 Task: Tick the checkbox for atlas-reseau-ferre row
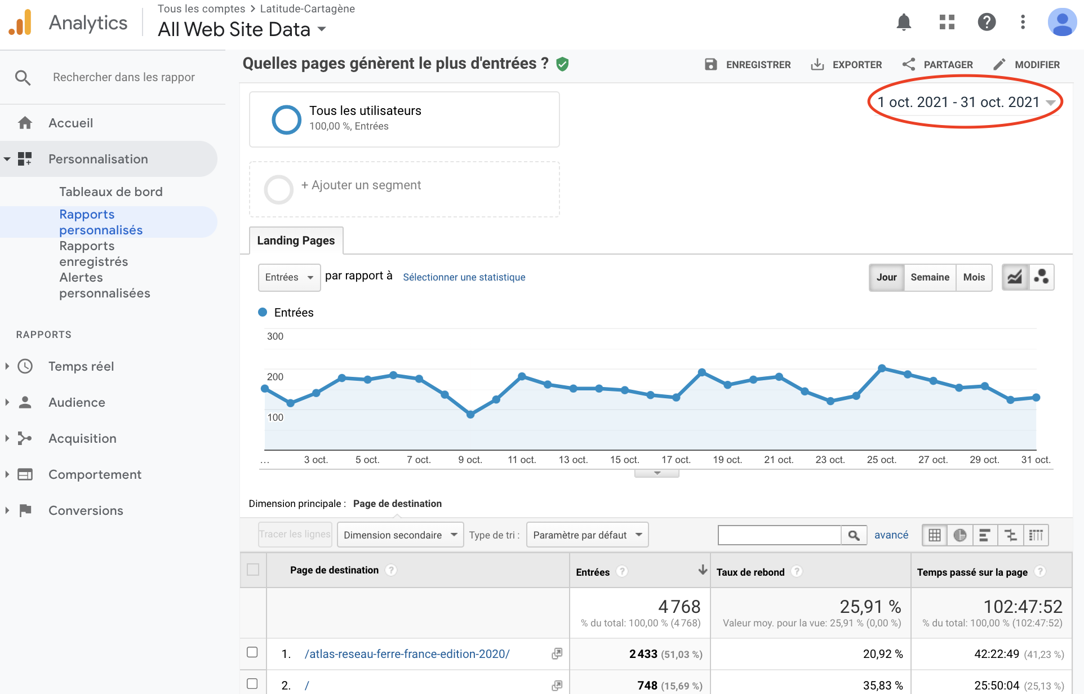tap(252, 652)
